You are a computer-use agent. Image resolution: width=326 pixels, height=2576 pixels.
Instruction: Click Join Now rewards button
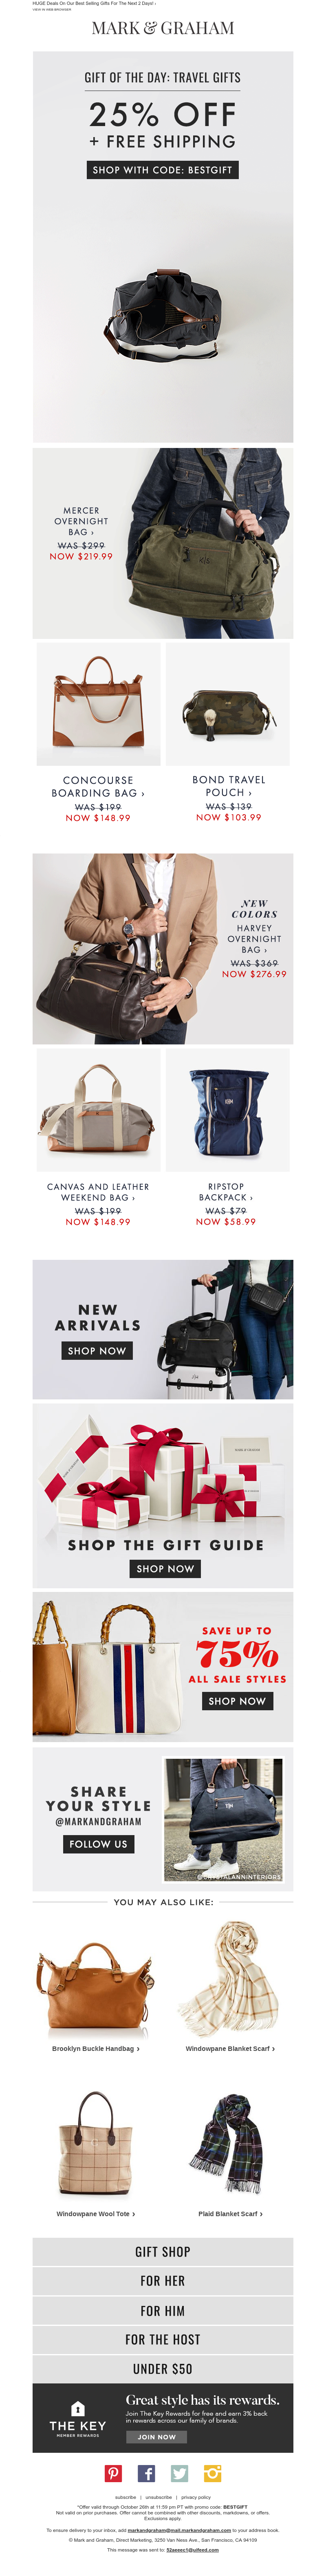coord(157,2436)
